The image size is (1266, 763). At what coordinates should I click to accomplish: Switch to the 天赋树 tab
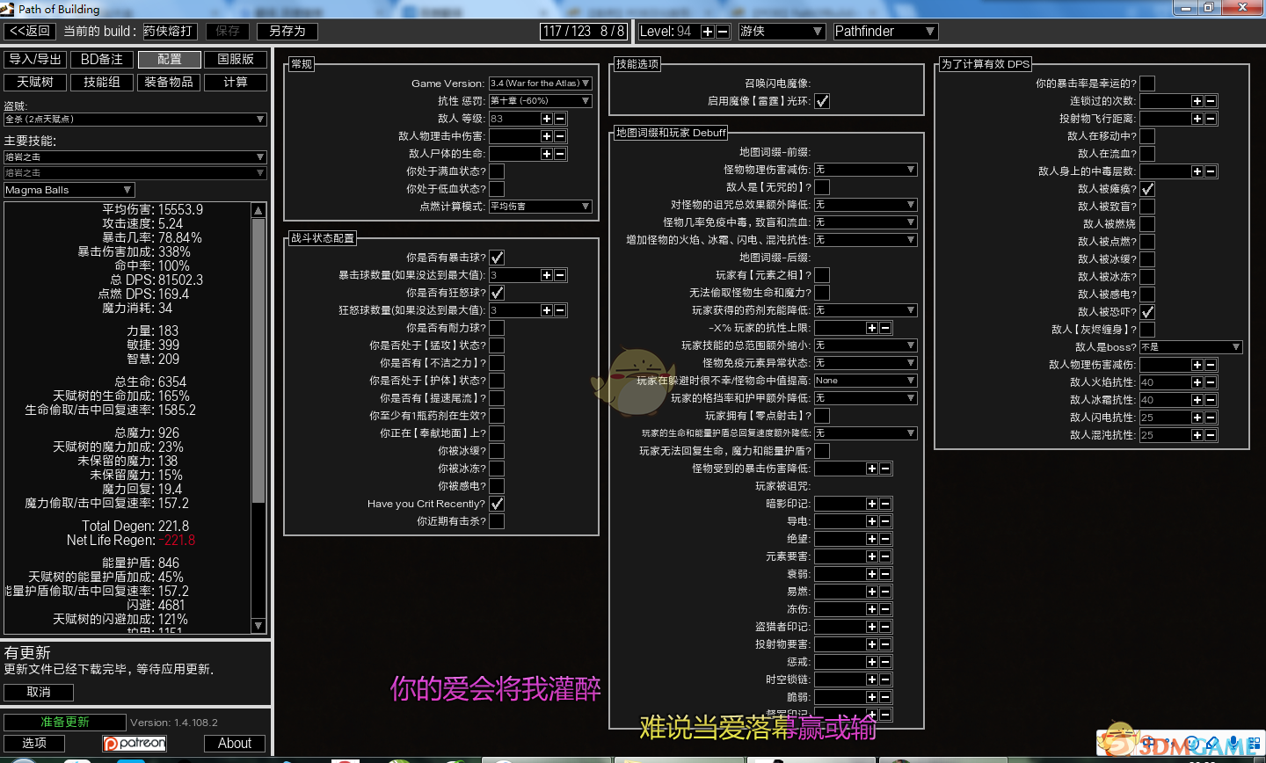35,83
